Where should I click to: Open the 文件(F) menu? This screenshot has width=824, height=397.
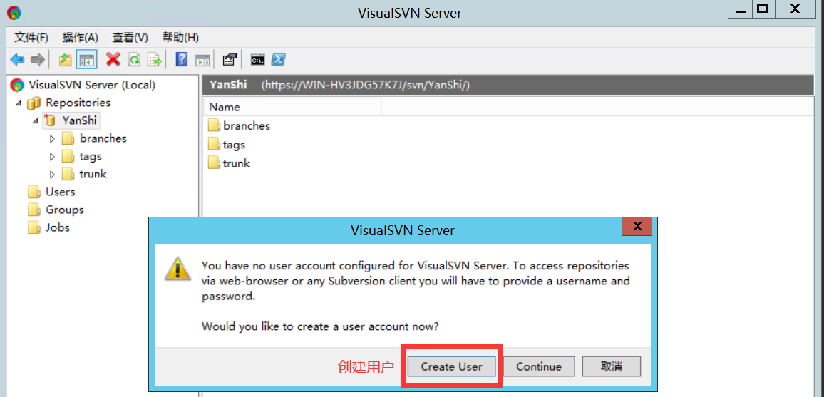(31, 37)
